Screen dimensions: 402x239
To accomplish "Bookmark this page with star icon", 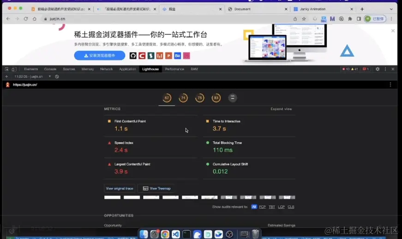I will (x=304, y=19).
